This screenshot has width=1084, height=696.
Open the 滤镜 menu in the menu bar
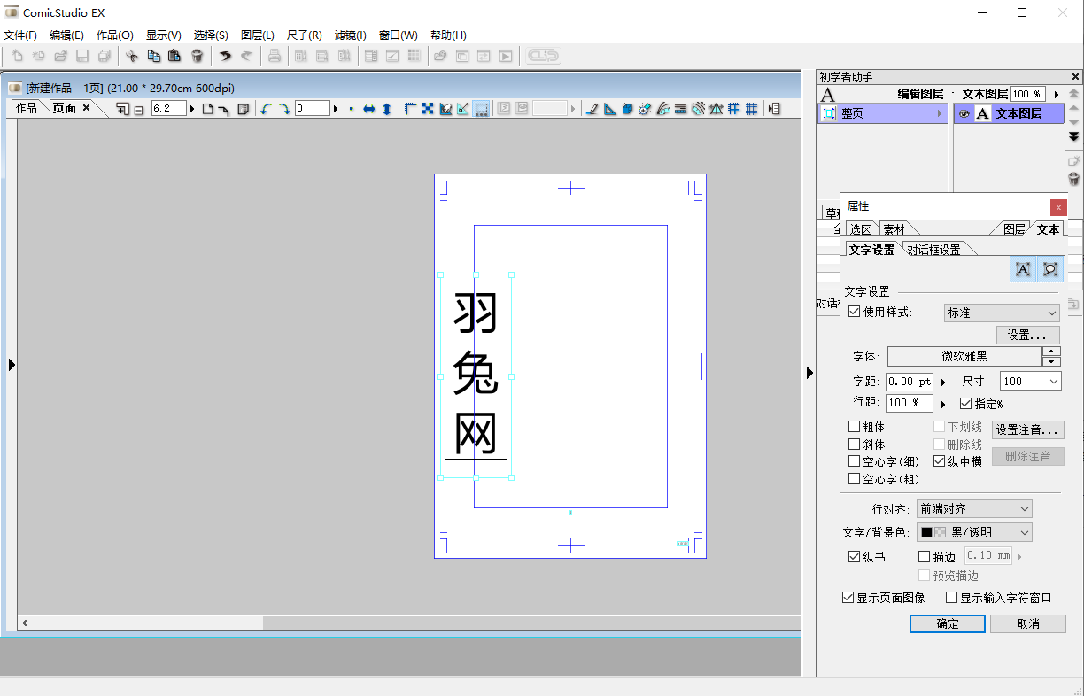point(350,35)
